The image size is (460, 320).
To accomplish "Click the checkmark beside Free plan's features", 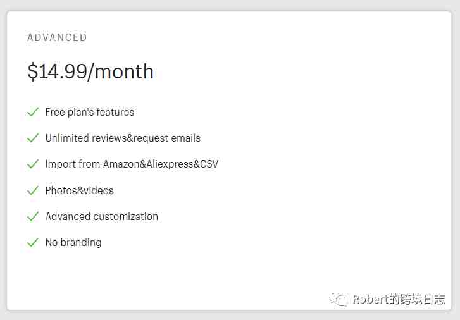I will [33, 112].
